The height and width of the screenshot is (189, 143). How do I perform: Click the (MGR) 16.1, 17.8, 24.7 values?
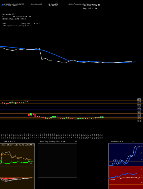[30, 23]
